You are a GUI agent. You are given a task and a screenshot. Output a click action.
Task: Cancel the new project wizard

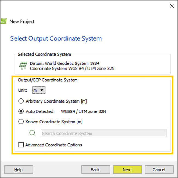click(159, 169)
